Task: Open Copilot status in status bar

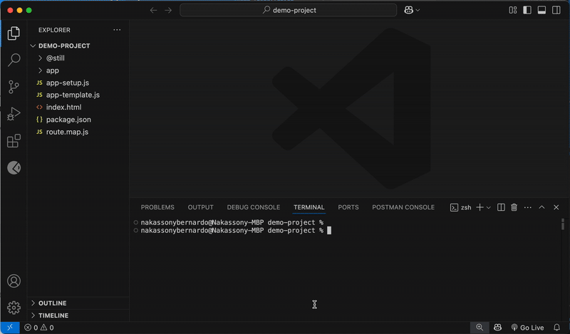Action: 497,328
